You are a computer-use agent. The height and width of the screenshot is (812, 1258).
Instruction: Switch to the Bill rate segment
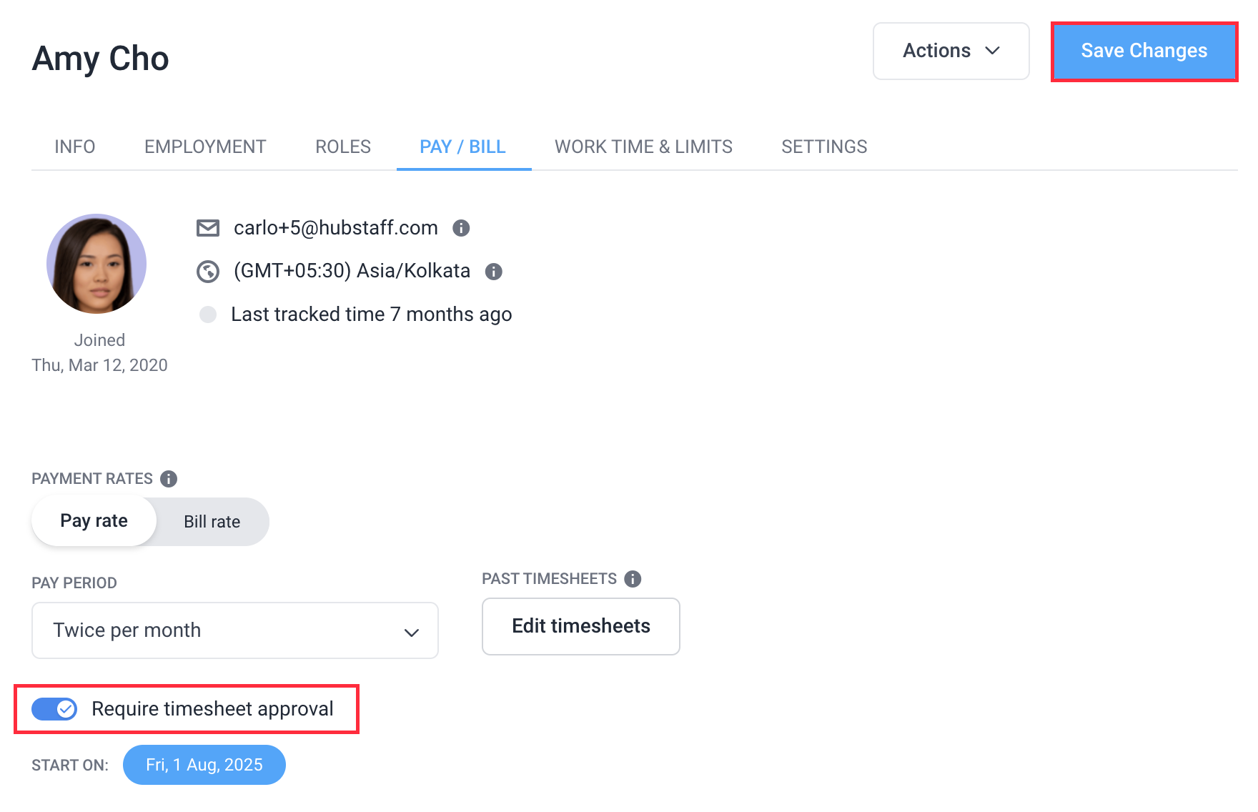pyautogui.click(x=212, y=522)
